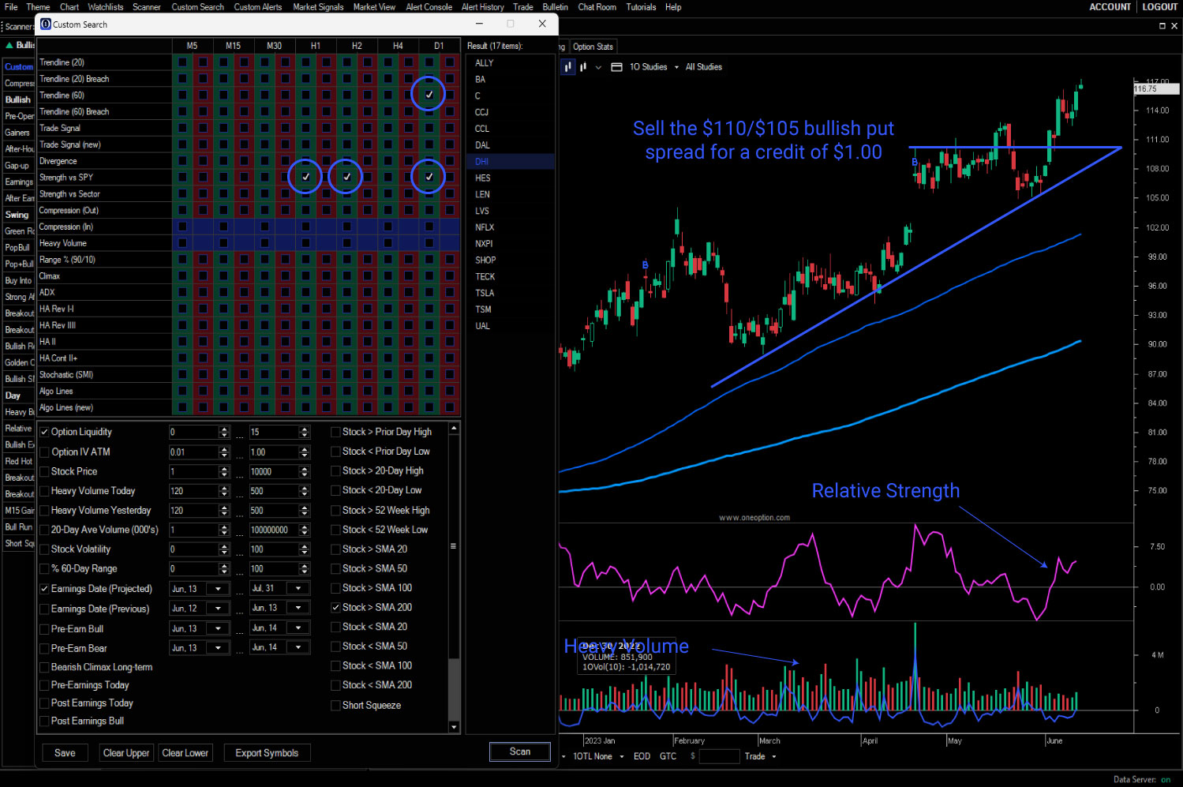Click the second candlestick style icon
The width and height of the screenshot is (1183, 787).
583,67
